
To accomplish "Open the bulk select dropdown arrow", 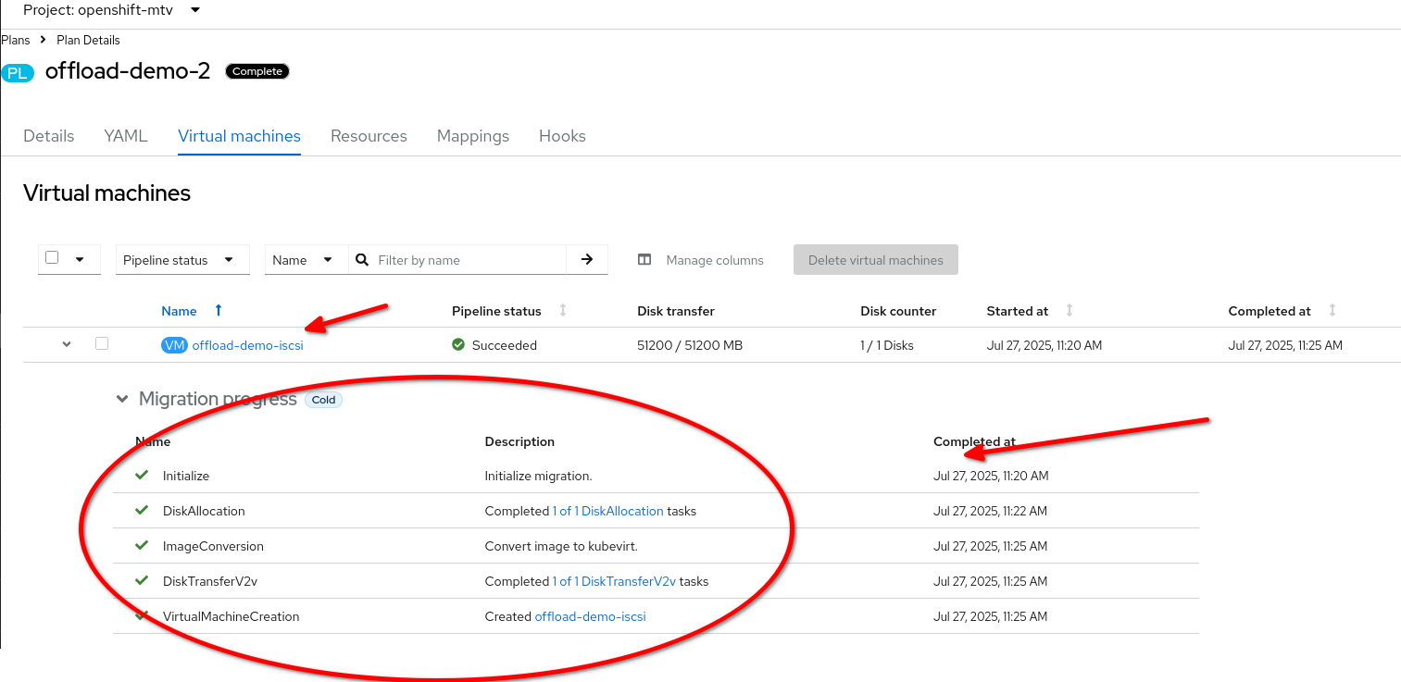I will (80, 259).
